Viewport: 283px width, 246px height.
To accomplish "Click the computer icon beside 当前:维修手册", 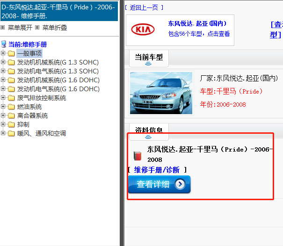I will coord(4,44).
